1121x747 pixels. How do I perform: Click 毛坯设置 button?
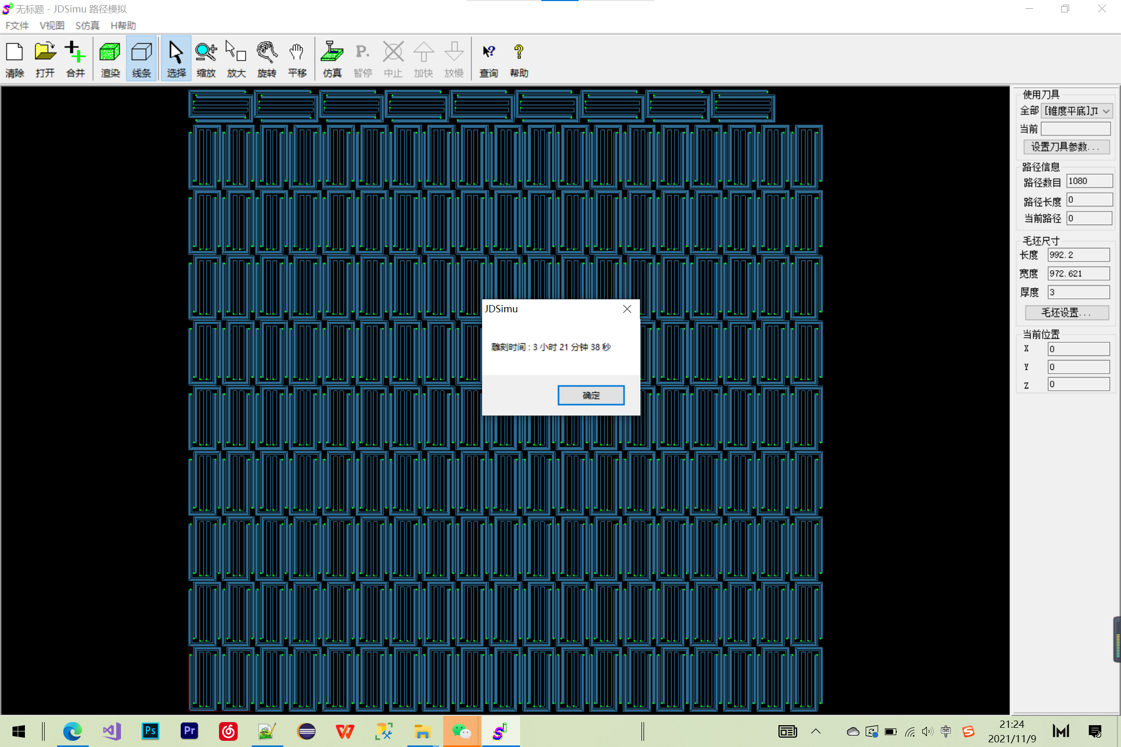point(1067,313)
